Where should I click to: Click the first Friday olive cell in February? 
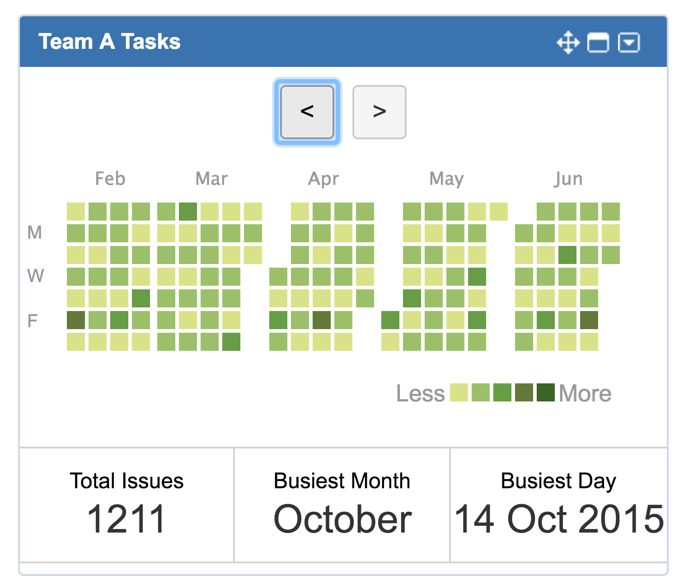pyautogui.click(x=76, y=320)
